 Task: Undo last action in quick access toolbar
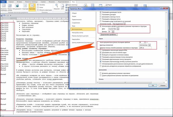(x=4, y=15)
